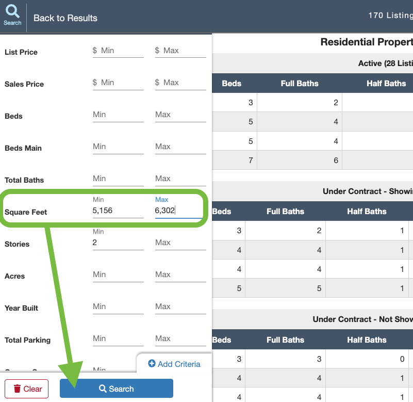Focus Sales Price Max field
Screen dimensions: 413x402
180,83
